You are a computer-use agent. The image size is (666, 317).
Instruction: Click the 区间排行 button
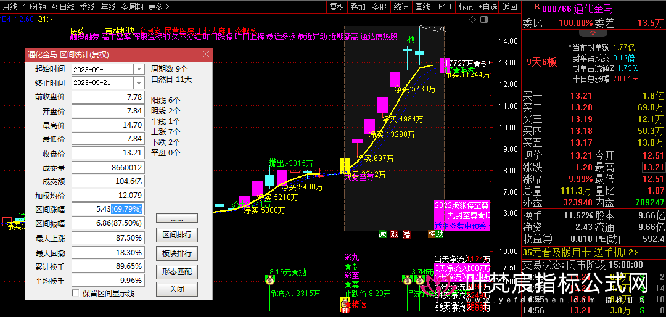click(177, 235)
